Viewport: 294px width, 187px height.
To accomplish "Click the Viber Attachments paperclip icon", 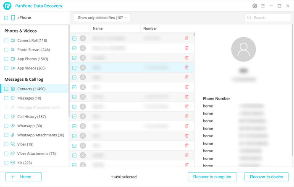I will pos(13,154).
